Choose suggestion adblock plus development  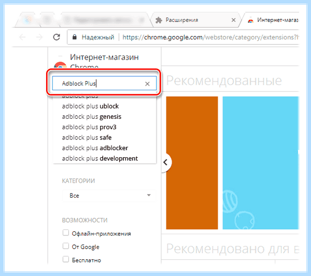click(x=105, y=158)
